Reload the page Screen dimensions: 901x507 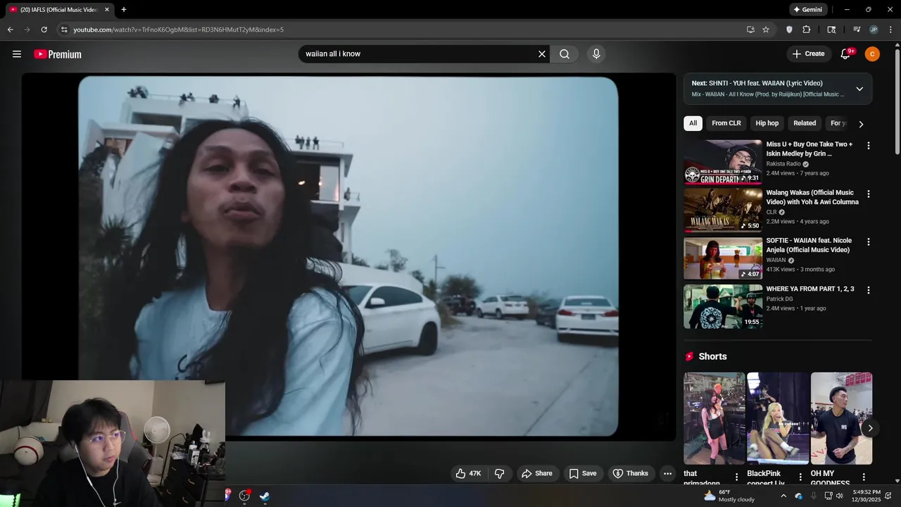coord(44,30)
